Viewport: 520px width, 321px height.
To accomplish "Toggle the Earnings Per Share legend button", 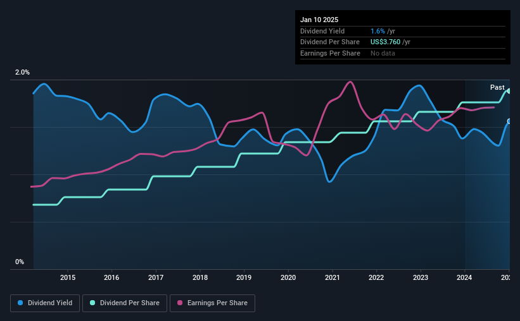I will (x=212, y=303).
